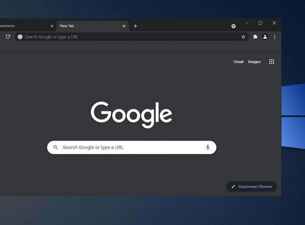The height and width of the screenshot is (225, 305).
Task: Close the New Tab tab
Action: (x=124, y=26)
